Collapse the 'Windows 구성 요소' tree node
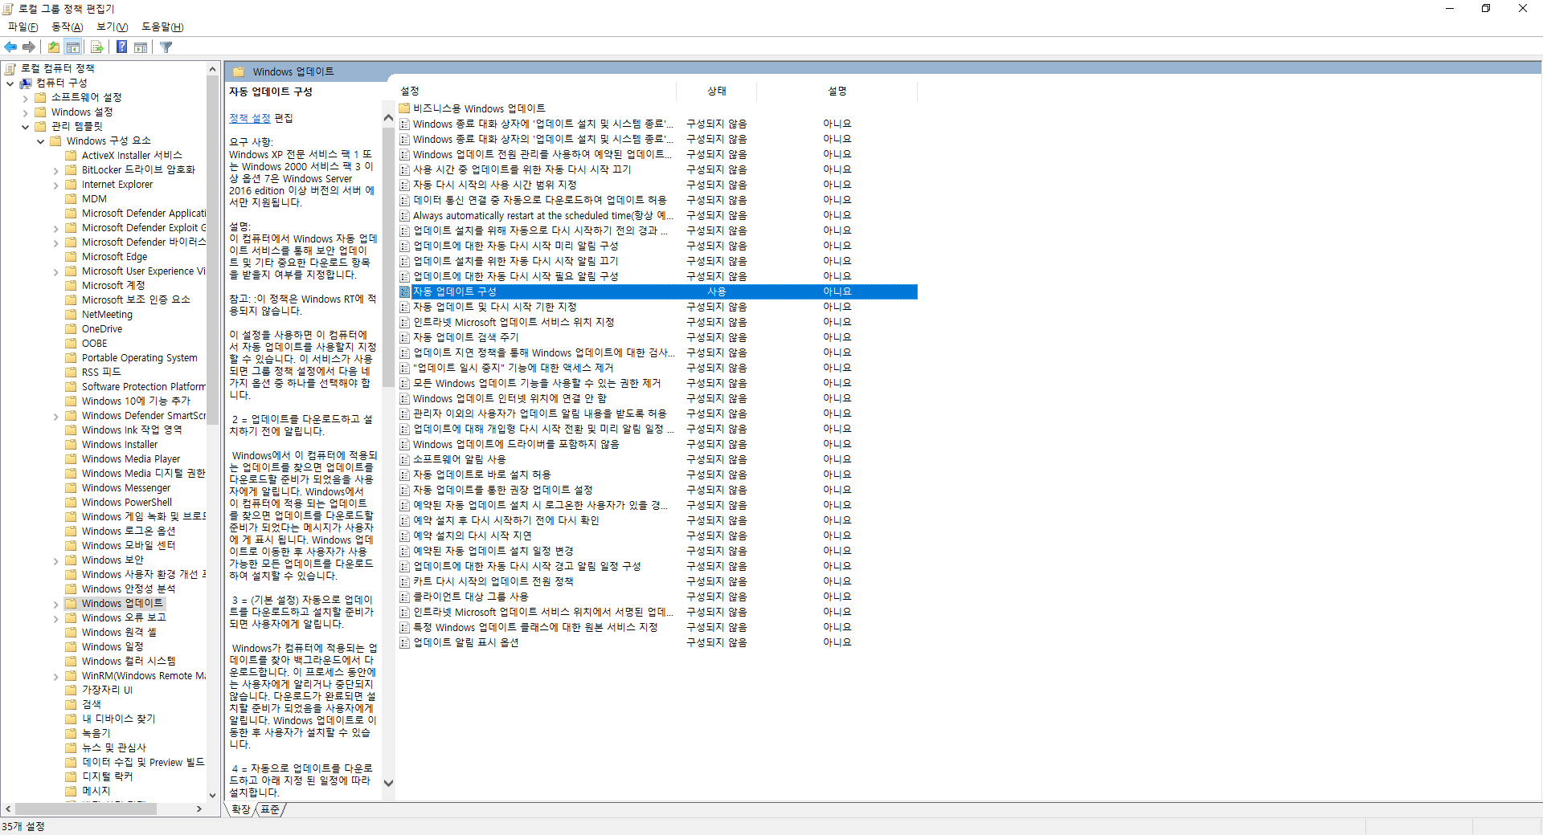 tap(41, 141)
